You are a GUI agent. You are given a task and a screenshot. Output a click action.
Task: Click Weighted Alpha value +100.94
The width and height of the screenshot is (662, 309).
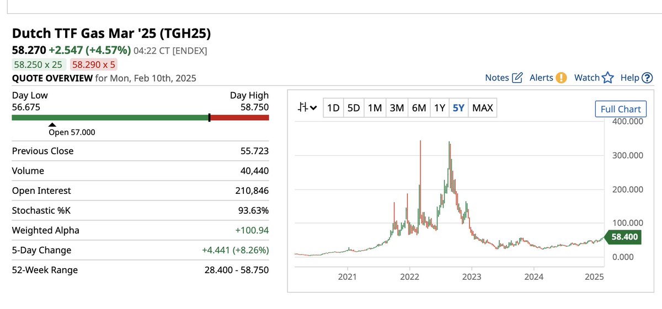(252, 230)
